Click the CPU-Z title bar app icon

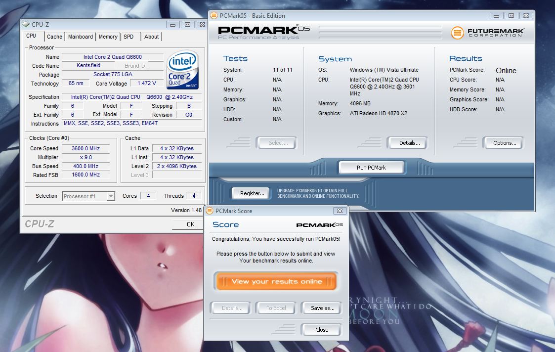click(26, 24)
